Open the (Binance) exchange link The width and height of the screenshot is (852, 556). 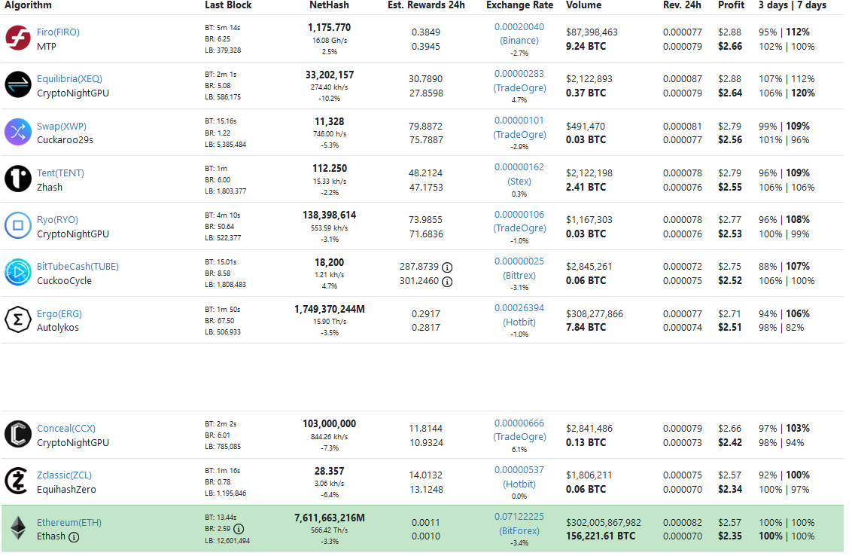click(x=519, y=41)
